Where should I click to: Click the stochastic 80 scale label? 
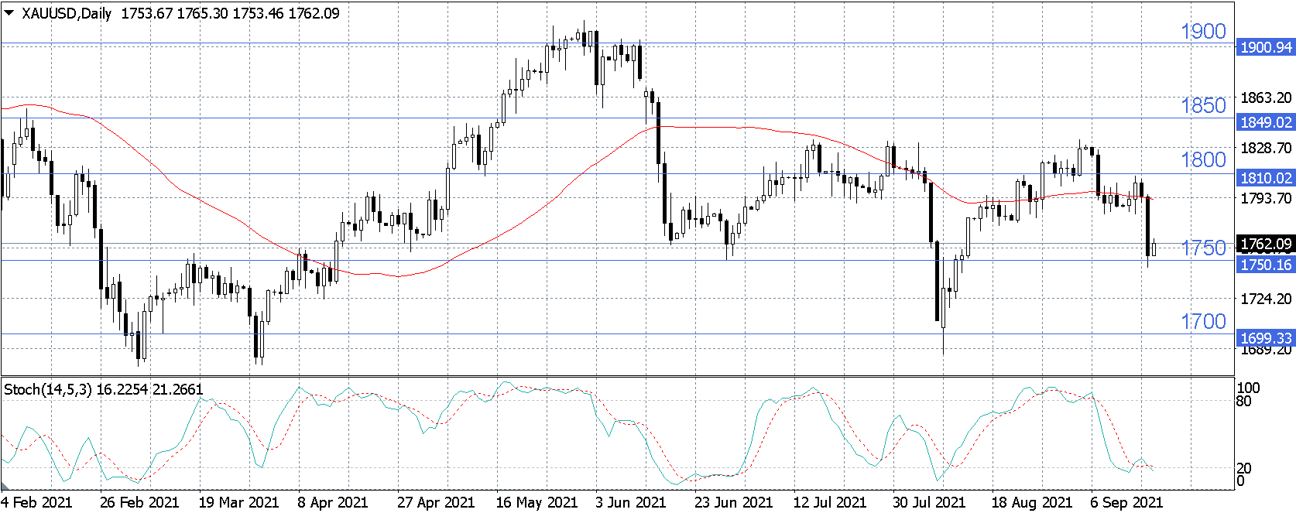1244,401
